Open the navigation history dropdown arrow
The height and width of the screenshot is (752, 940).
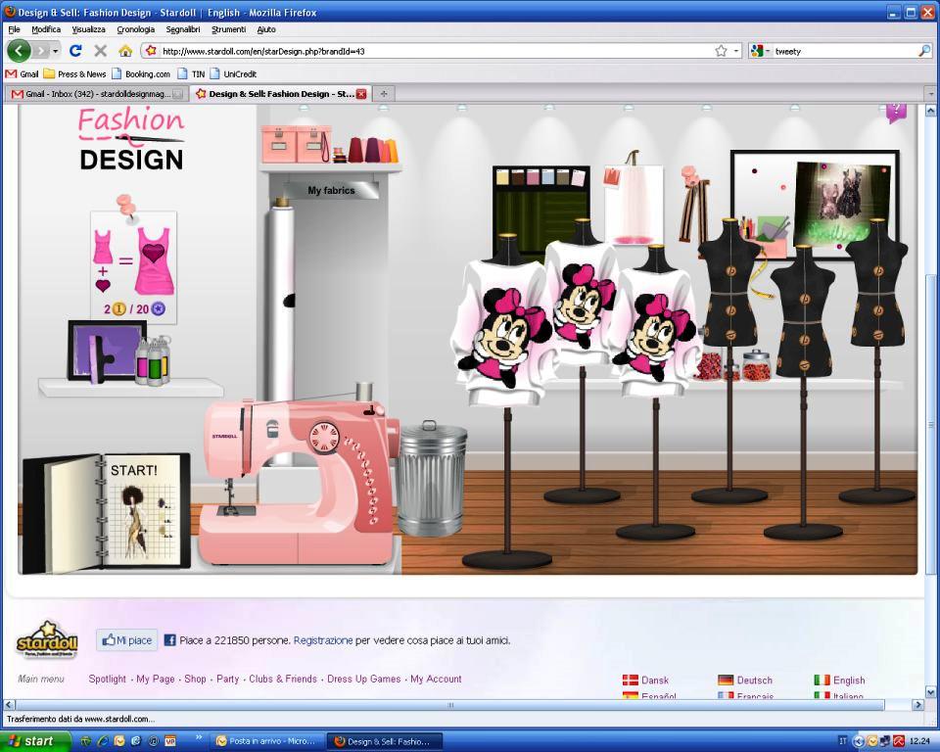56,51
